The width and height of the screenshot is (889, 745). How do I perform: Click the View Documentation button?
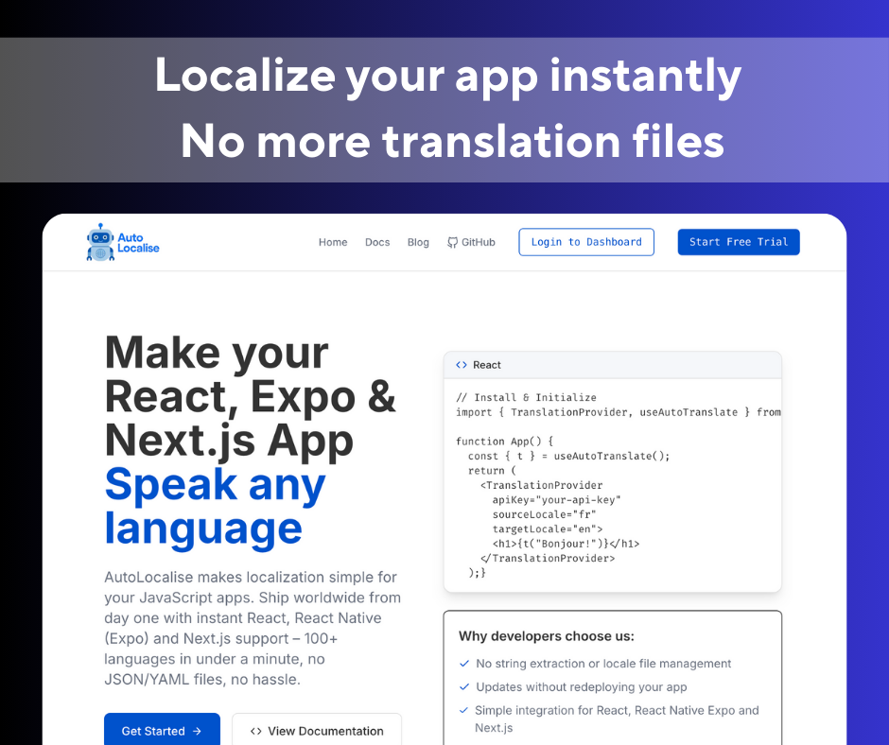(x=317, y=730)
